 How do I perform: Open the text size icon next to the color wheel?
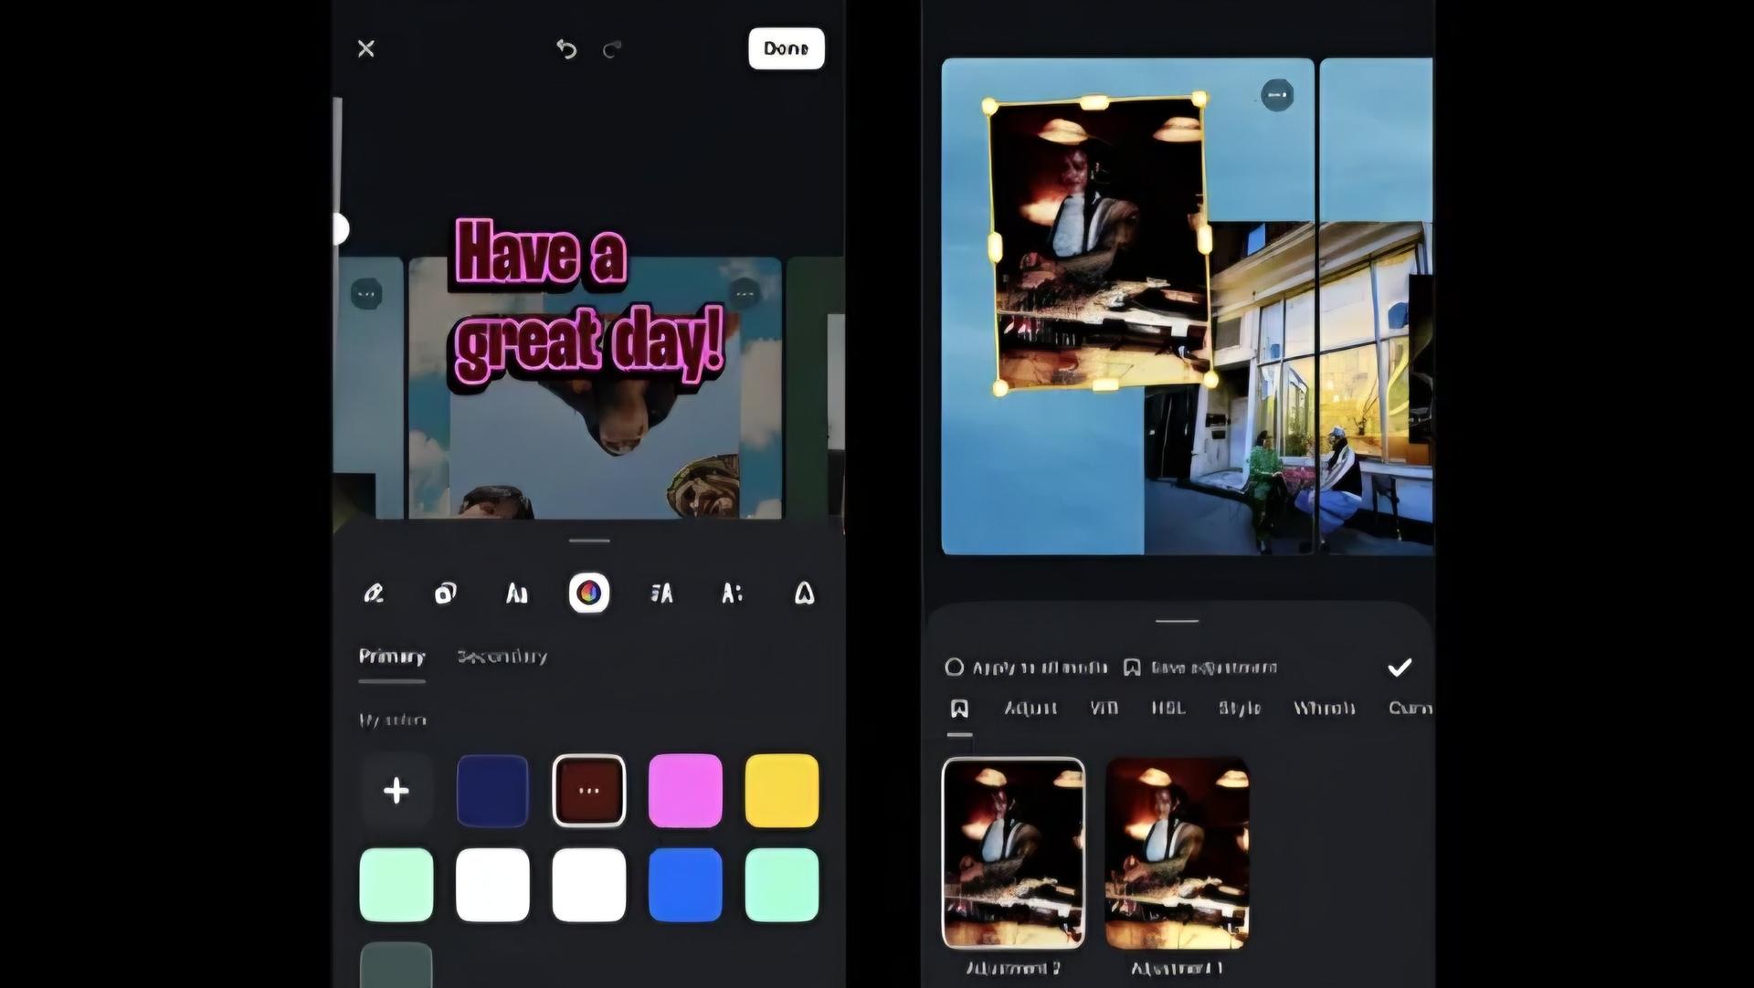[661, 594]
